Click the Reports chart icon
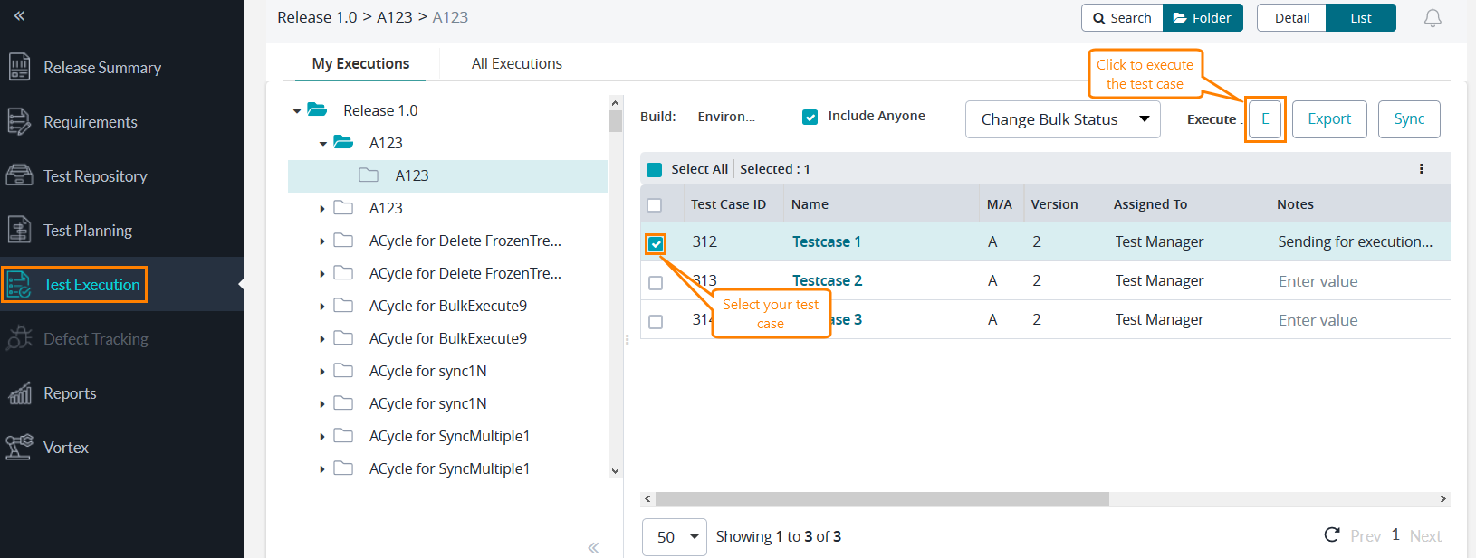 coord(19,393)
